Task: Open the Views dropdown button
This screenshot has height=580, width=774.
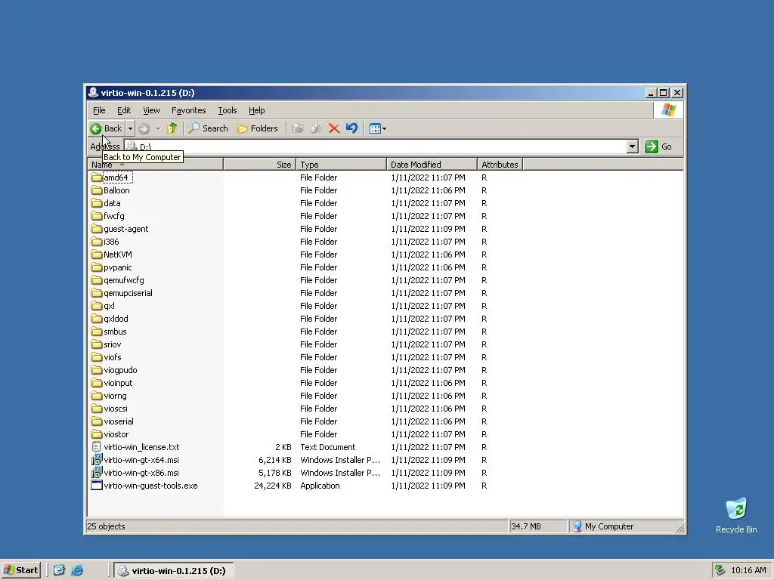Action: [378, 128]
